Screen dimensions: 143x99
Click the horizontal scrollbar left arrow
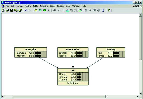point(3,97)
